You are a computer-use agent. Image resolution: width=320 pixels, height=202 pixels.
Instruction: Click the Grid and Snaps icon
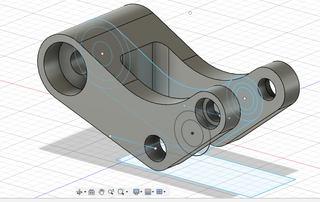148,192
